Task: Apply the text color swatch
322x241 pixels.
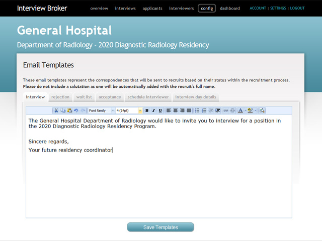Action: [x=240, y=110]
